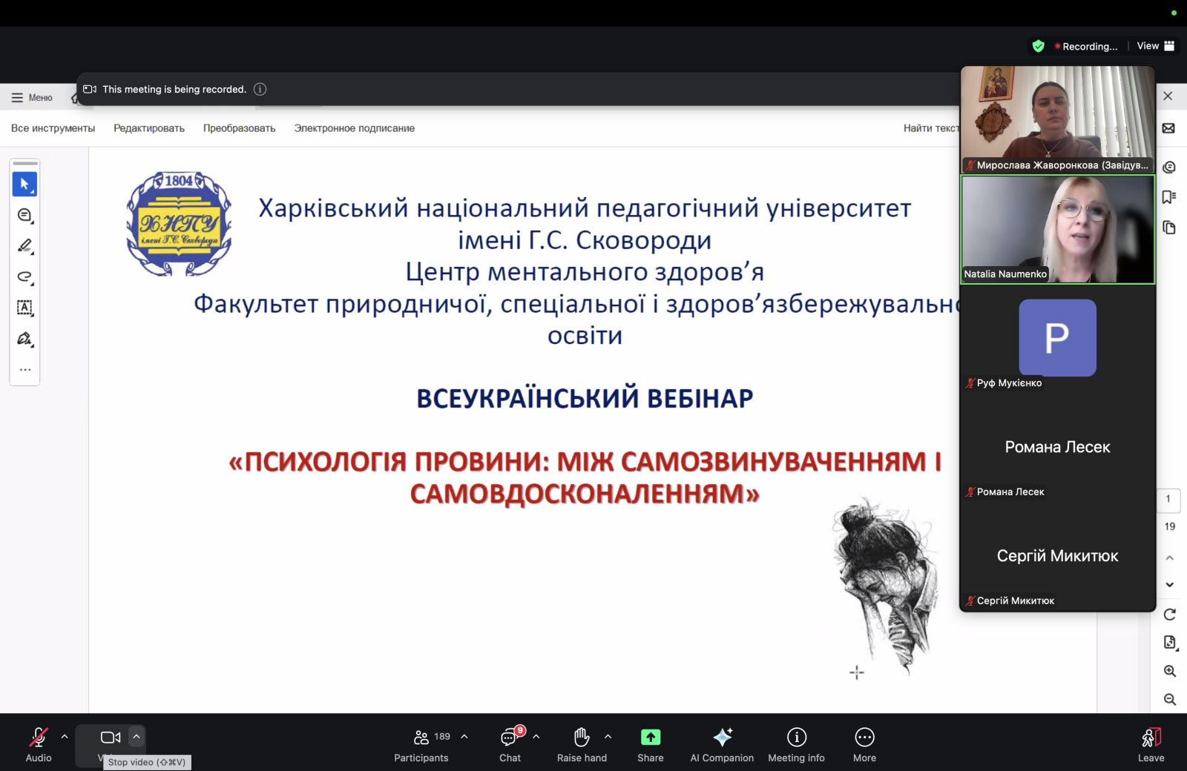Open AI Companion
The height and width of the screenshot is (771, 1187).
[x=722, y=744]
